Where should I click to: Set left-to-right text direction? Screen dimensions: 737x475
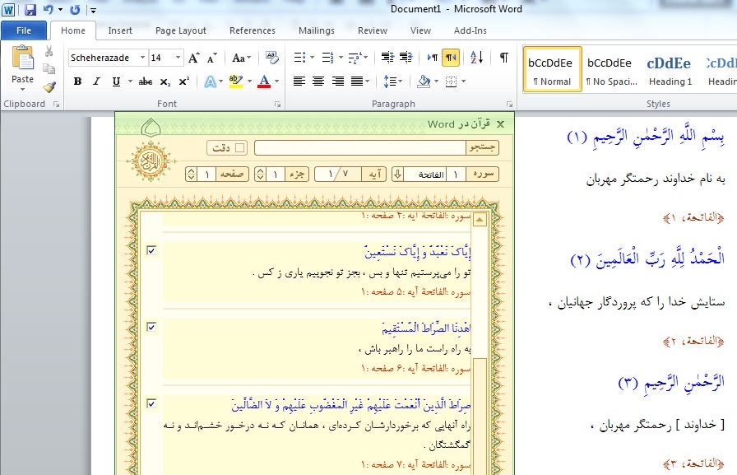click(433, 58)
